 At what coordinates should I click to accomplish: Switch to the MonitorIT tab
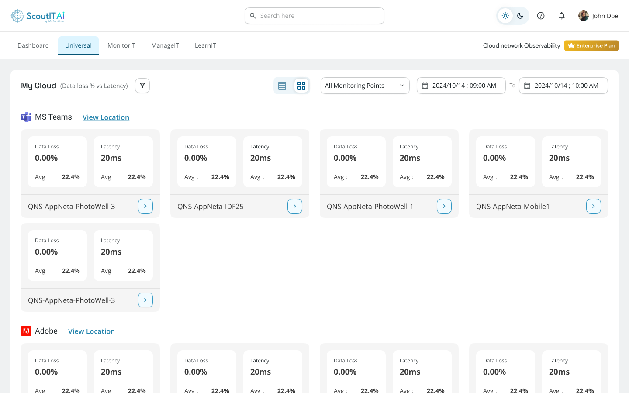(121, 45)
